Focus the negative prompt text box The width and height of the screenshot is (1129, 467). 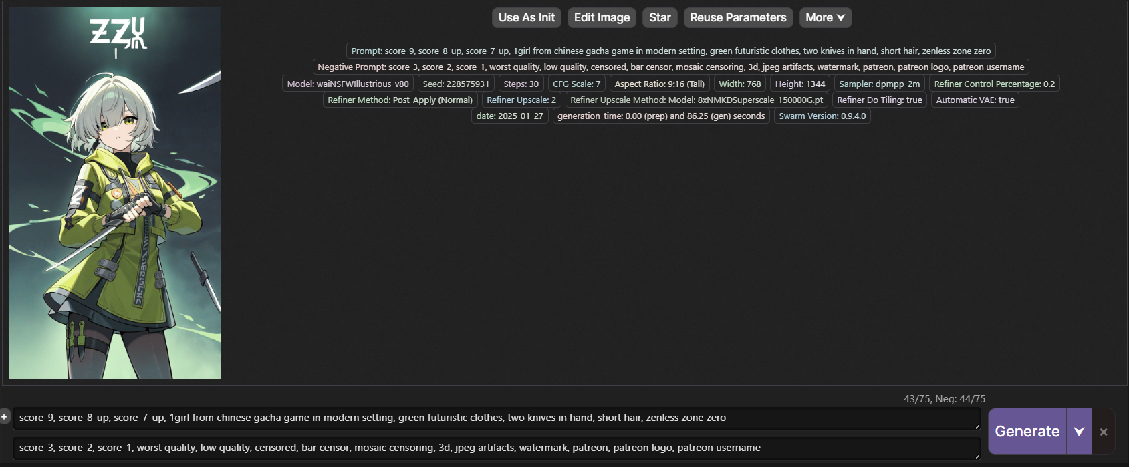(497, 448)
